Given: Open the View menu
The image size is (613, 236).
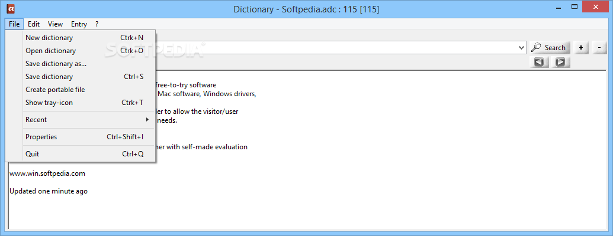Looking at the screenshot, I should coord(56,24).
